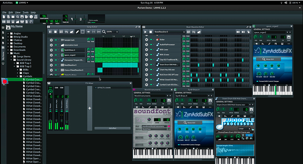303x164 pixels.
Task: Click the plus to add FX channel
Action: (90, 108)
